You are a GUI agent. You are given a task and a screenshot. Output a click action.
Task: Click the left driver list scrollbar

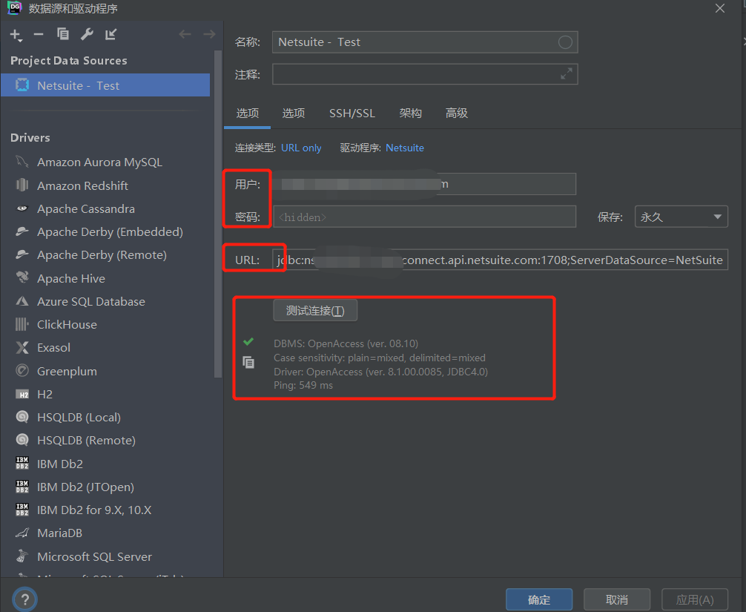click(x=218, y=214)
